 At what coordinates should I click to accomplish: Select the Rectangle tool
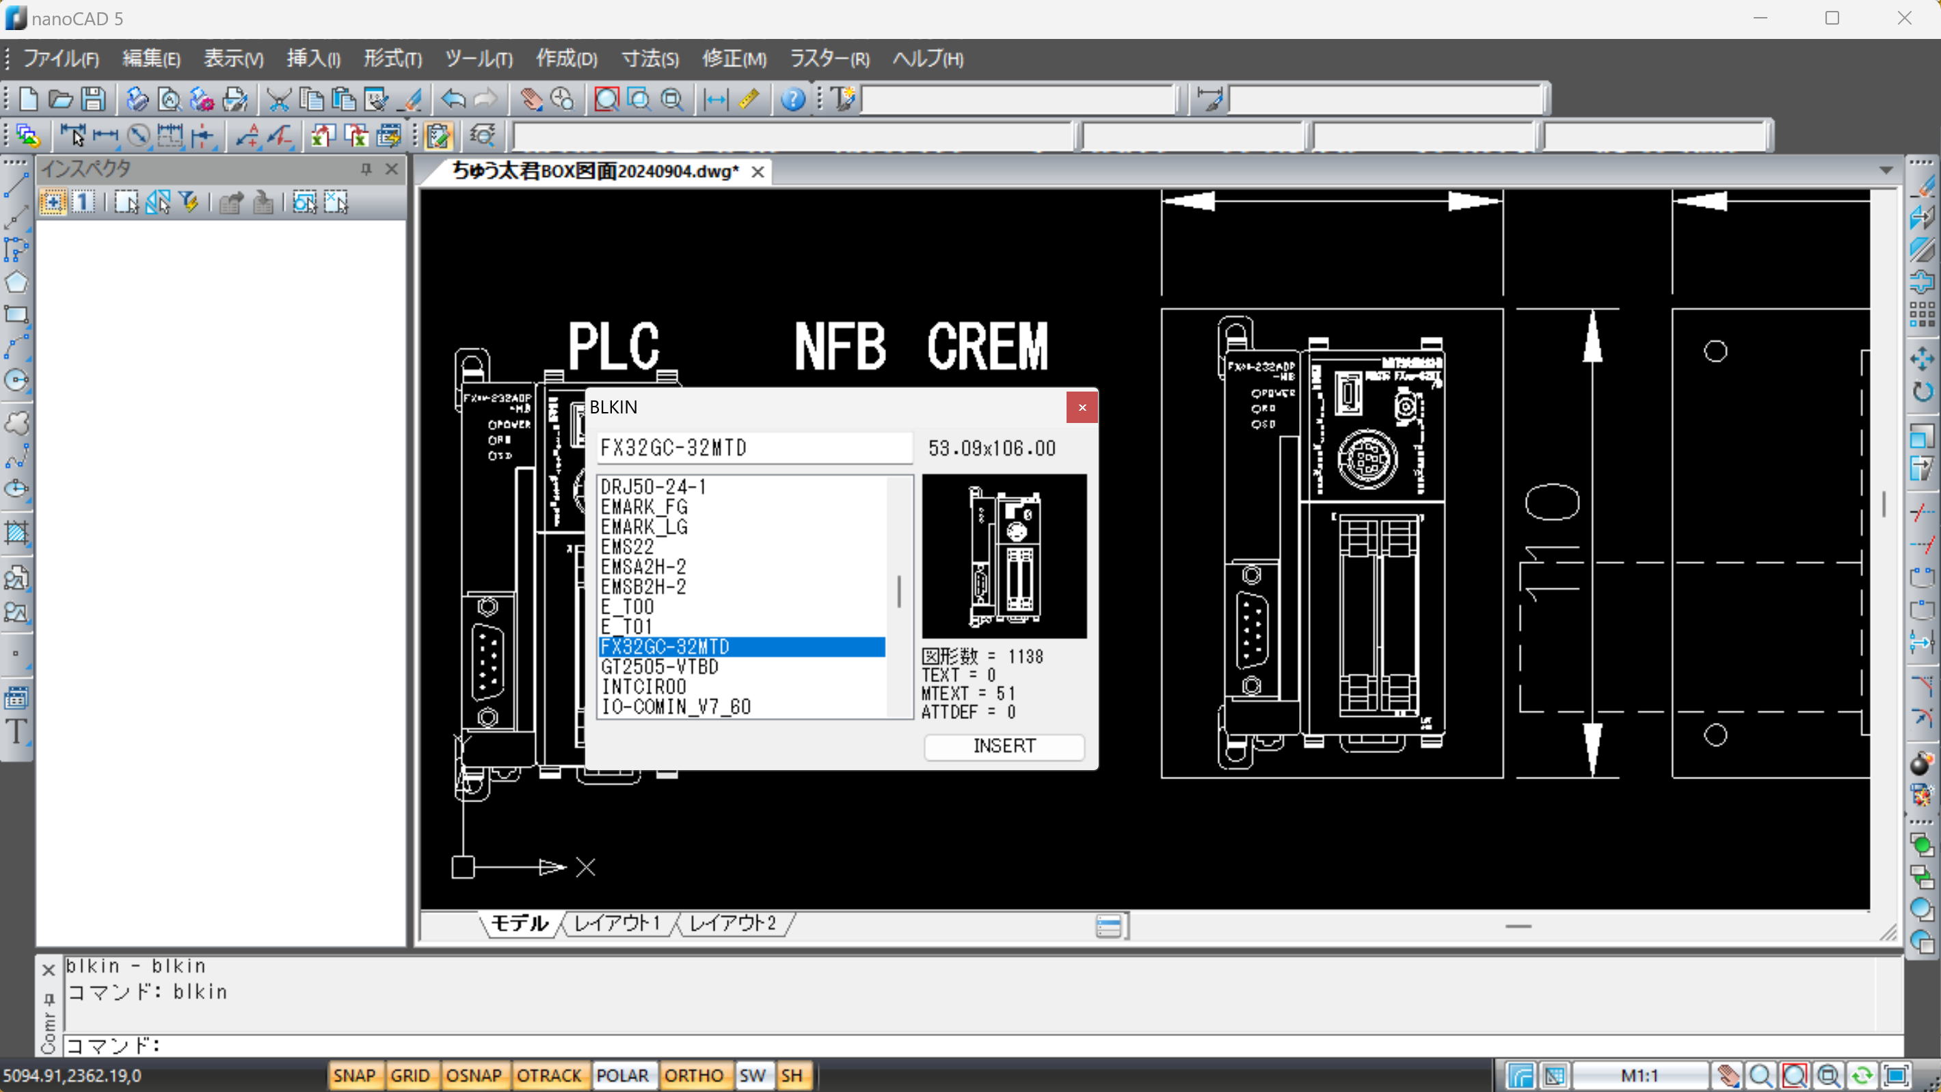[x=16, y=315]
